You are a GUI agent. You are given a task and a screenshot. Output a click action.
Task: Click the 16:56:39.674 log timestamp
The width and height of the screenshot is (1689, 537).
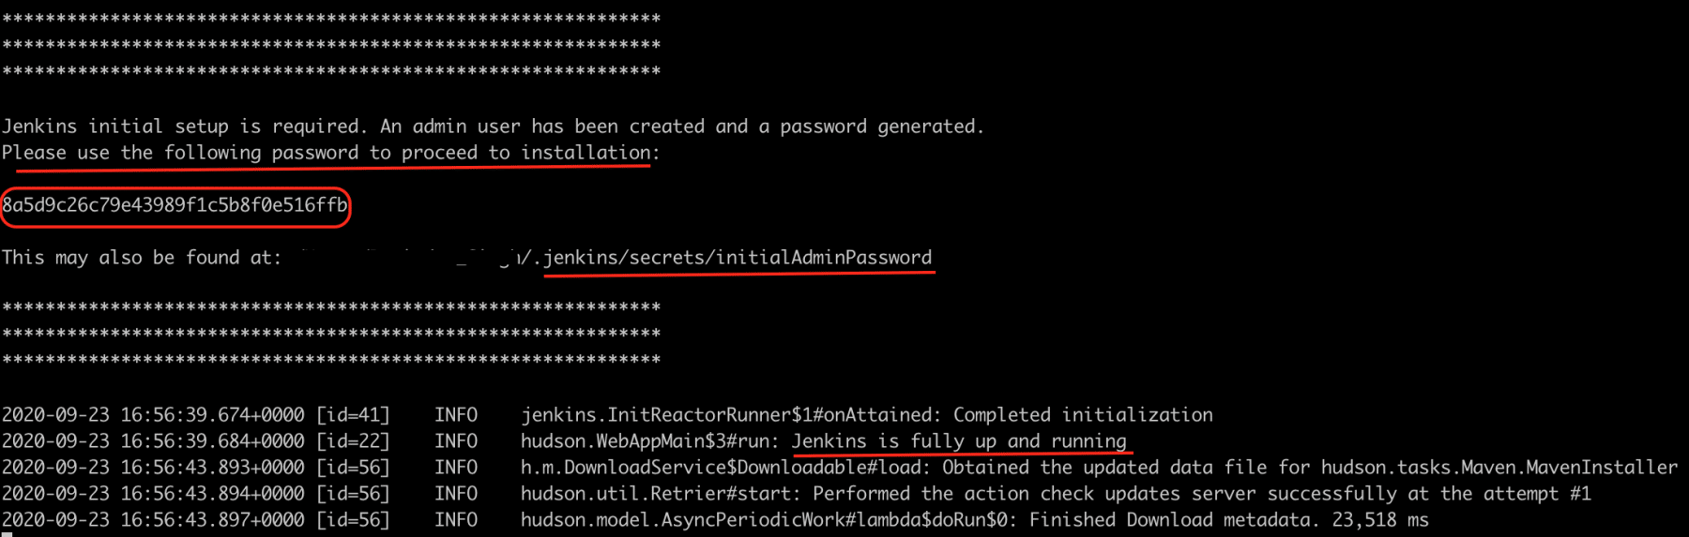(212, 415)
